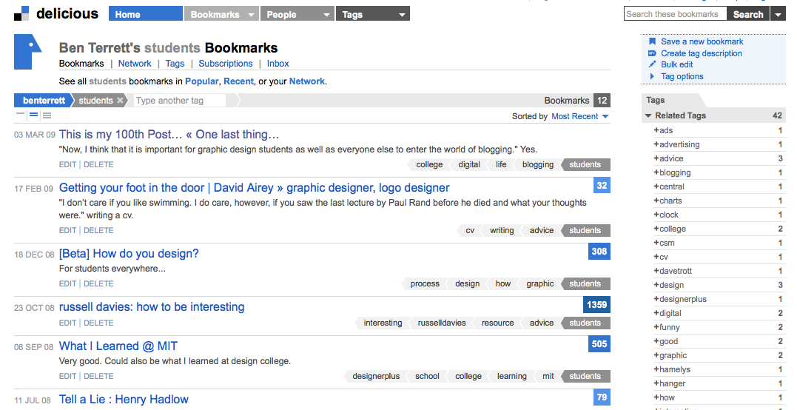Open the search scope dropdown arrow
Viewport: 797px width, 410px height.
[x=778, y=14]
